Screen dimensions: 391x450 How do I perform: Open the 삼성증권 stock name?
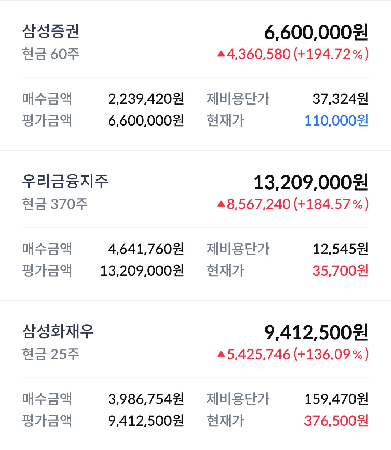point(51,31)
